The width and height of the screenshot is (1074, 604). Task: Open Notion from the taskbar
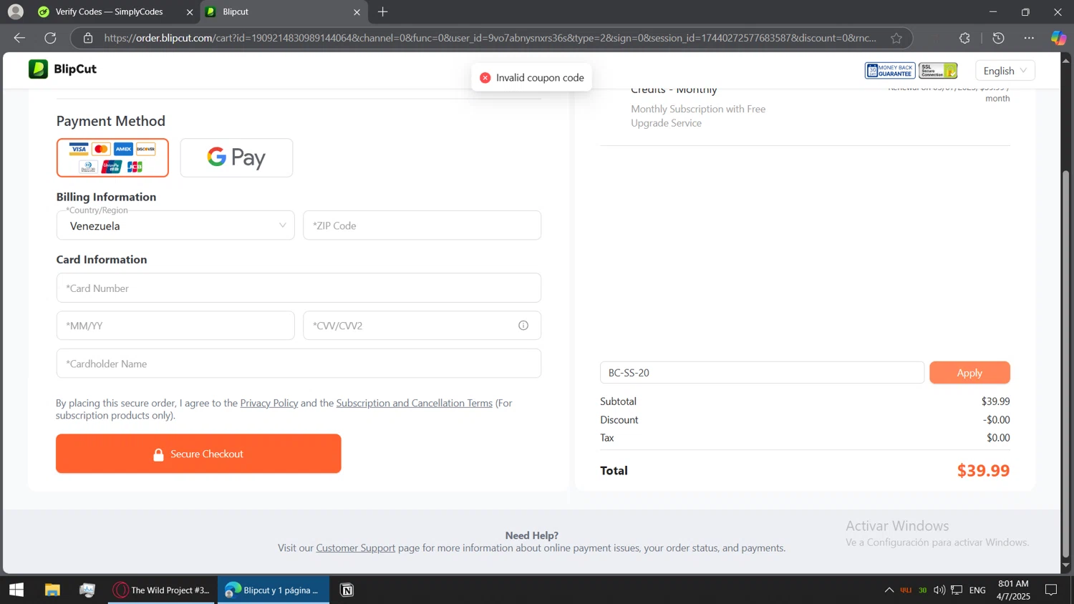pos(347,590)
